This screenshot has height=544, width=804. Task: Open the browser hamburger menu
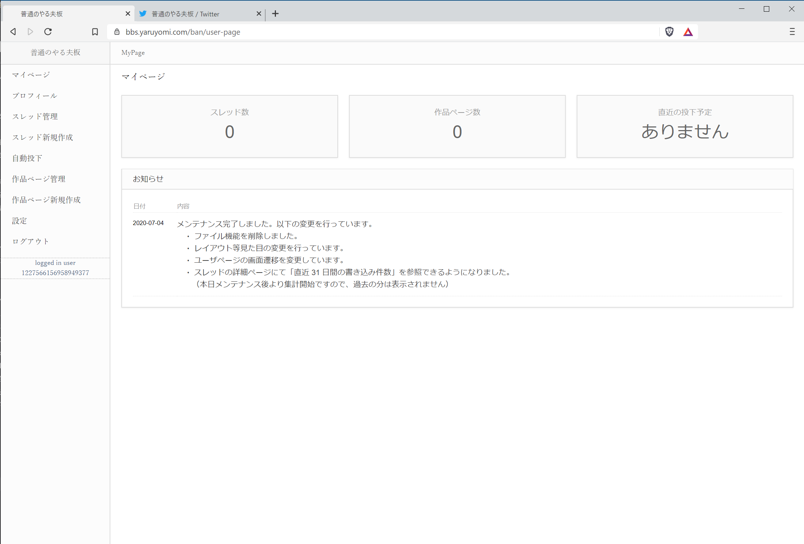tap(792, 32)
